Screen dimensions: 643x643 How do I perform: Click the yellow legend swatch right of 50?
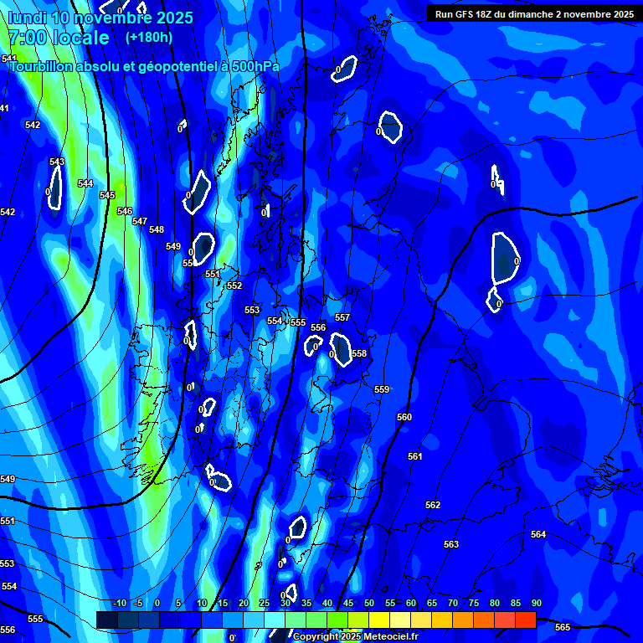click(x=379, y=620)
